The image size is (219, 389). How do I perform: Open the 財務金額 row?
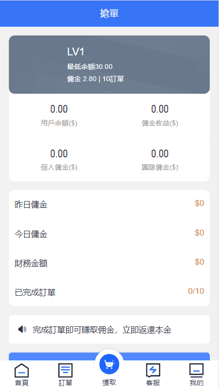coord(109,263)
